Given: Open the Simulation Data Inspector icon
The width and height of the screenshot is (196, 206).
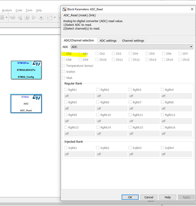Looking at the screenshot, I should (x=50, y=18).
